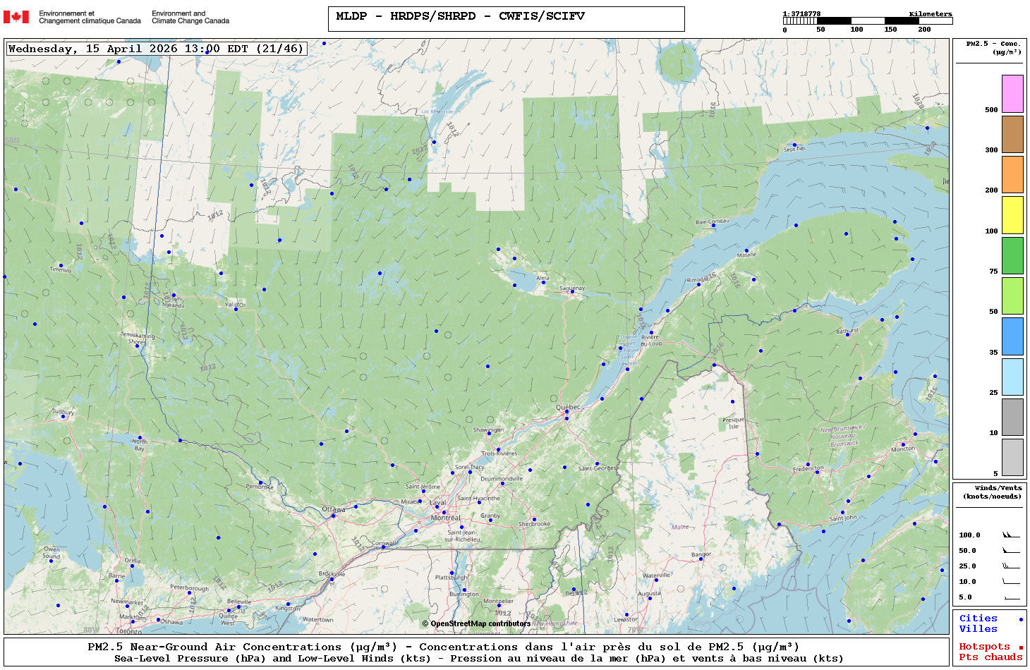The width and height of the screenshot is (1030, 670).
Task: Click the 100.0 knots wind barb symbol
Action: (1010, 535)
